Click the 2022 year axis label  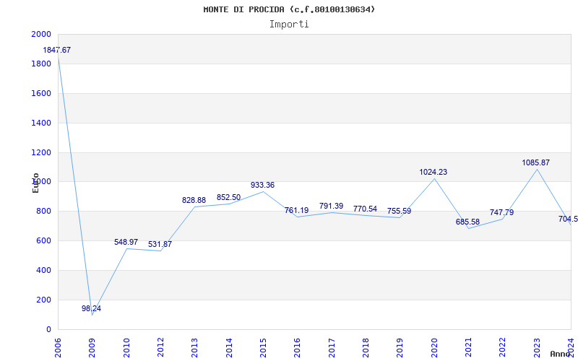[x=502, y=348]
